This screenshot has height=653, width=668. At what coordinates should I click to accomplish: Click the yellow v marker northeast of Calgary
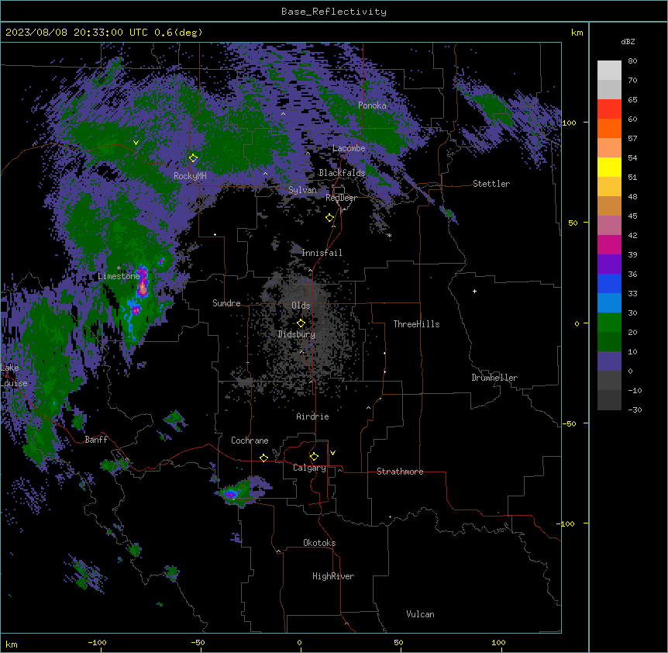pos(332,453)
